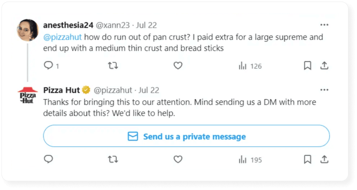Share the anesthesia24 tweet
Image resolution: width=357 pixels, height=190 pixels.
tap(324, 66)
